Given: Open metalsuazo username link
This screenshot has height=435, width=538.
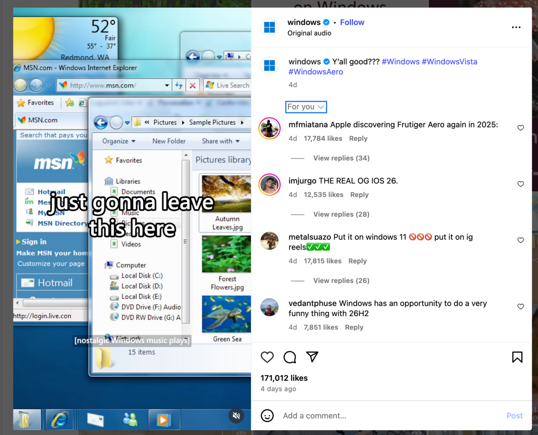Looking at the screenshot, I should (x=310, y=237).
